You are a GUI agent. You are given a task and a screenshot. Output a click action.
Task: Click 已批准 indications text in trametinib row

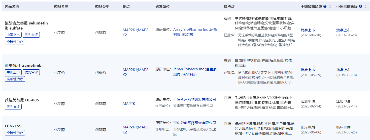[x=266, y=77]
